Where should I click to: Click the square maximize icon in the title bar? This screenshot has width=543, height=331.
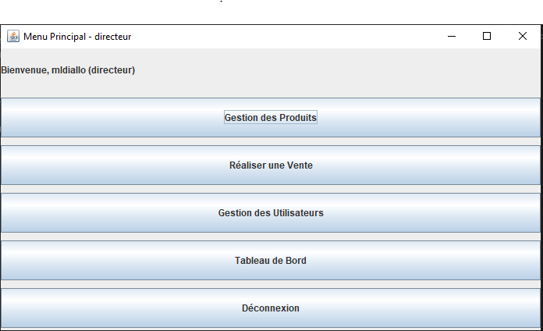point(487,36)
